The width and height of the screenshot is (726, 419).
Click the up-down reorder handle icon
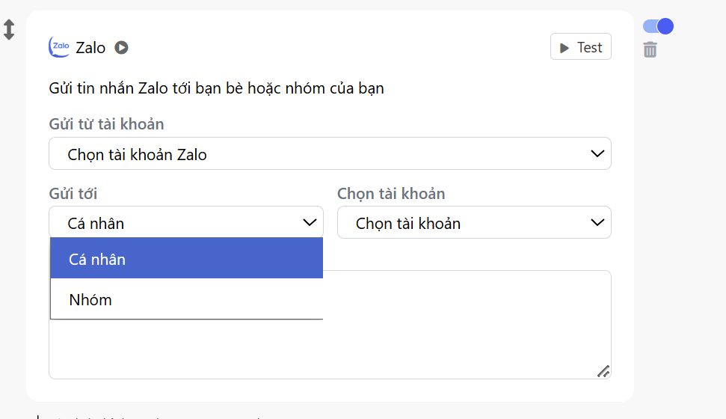(9, 30)
